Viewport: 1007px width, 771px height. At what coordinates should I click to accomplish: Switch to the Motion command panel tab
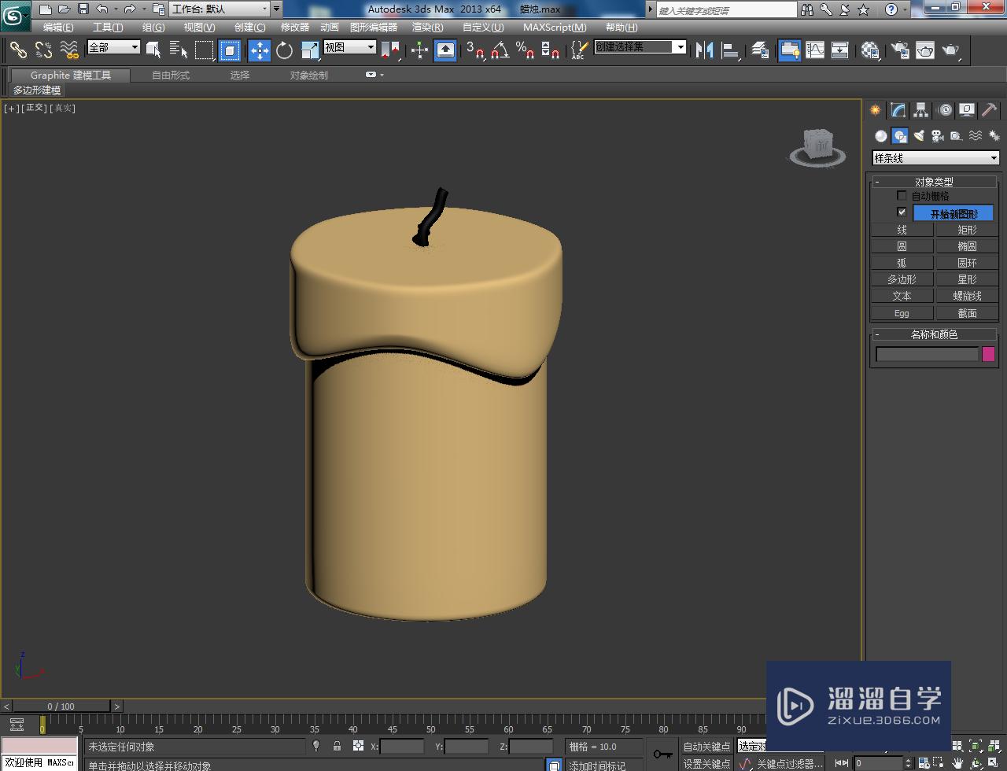pos(944,110)
